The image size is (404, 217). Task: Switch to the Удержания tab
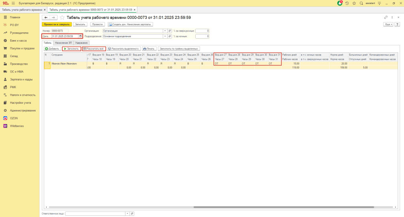(x=81, y=43)
